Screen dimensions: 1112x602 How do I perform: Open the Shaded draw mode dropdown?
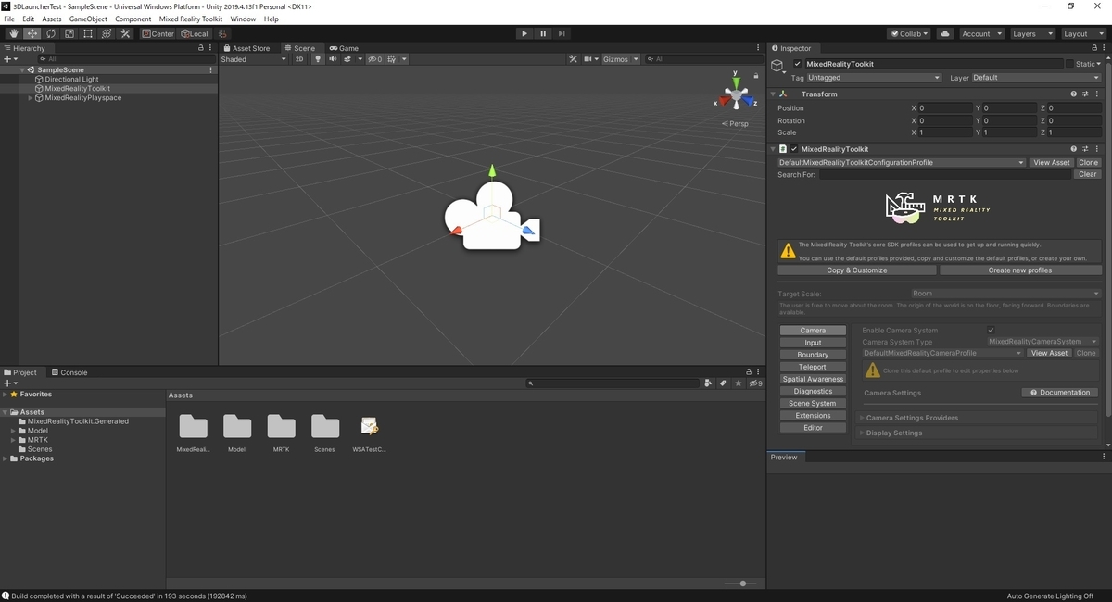pyautogui.click(x=254, y=59)
